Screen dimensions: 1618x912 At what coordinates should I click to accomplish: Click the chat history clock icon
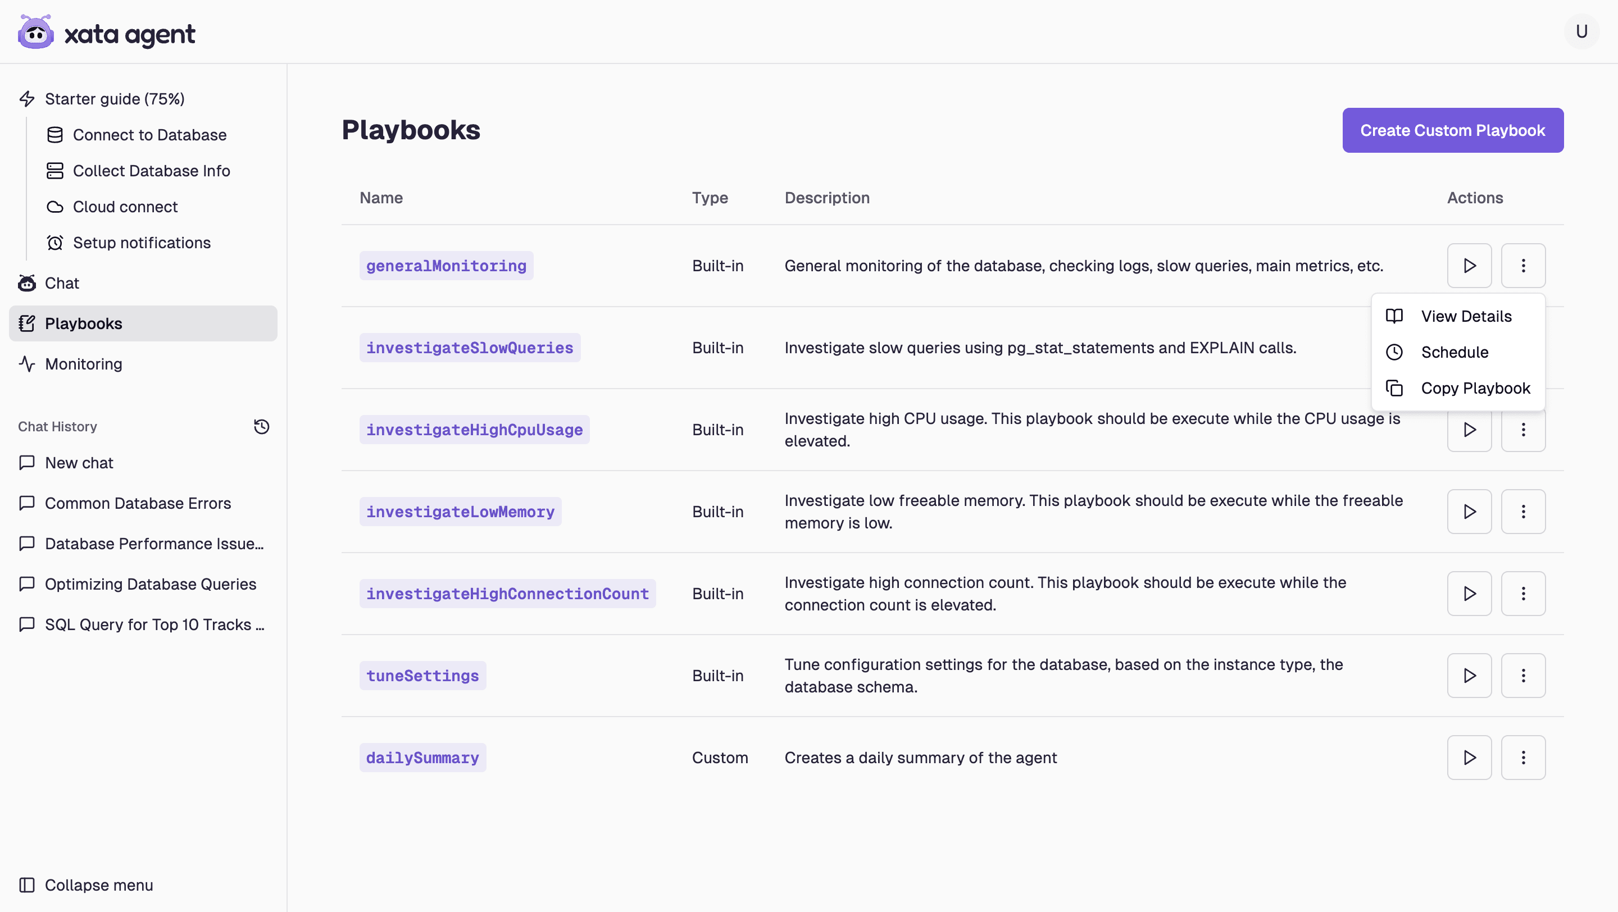tap(261, 427)
